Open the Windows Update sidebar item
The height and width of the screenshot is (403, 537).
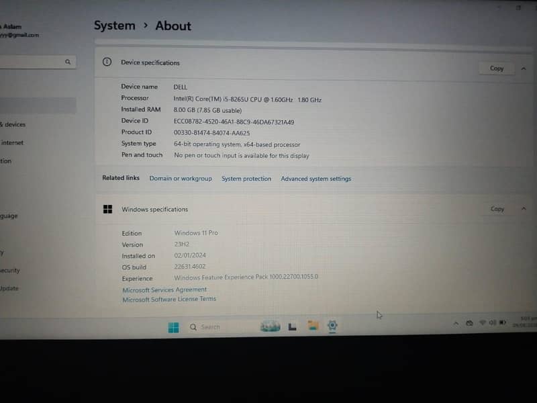tap(9, 288)
